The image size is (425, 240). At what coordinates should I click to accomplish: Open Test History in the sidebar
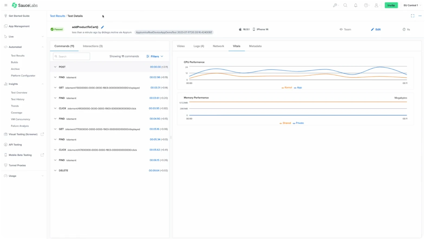pyautogui.click(x=18, y=99)
